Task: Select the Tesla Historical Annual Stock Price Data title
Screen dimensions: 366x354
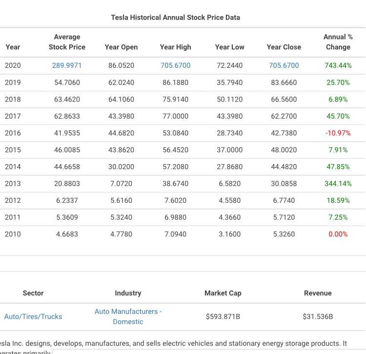Action: pyautogui.click(x=175, y=18)
